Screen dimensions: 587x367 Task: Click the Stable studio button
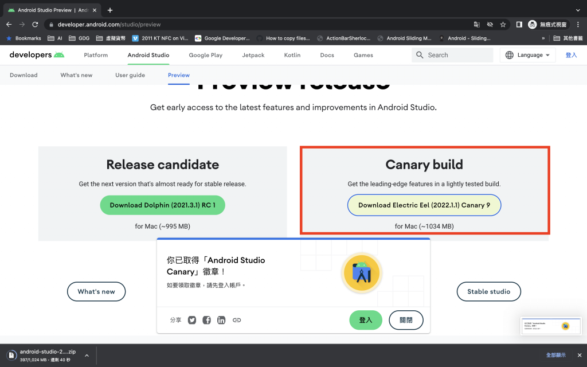488,291
